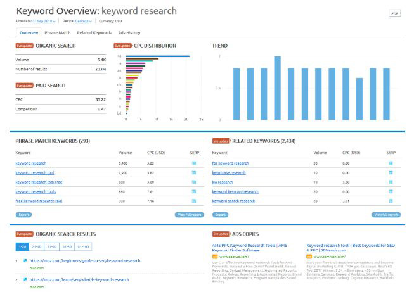
Task: Select results page 61-80
Action: 67,246
